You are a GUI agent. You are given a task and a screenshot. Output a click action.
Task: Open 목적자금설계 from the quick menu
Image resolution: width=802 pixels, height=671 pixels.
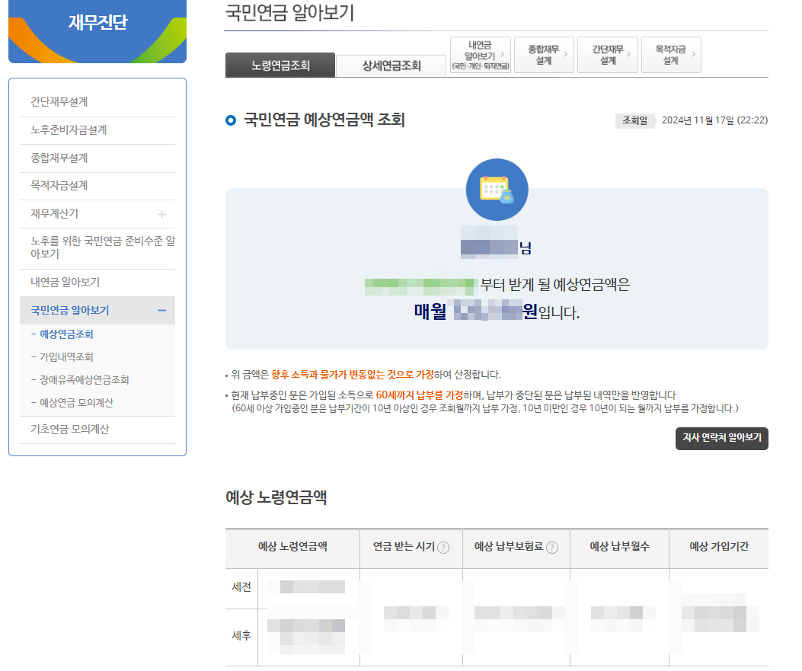671,54
